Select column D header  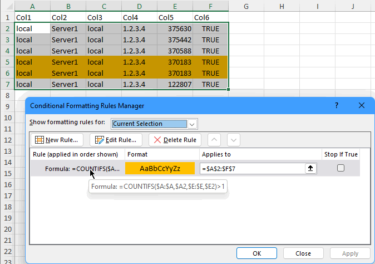click(139, 6)
